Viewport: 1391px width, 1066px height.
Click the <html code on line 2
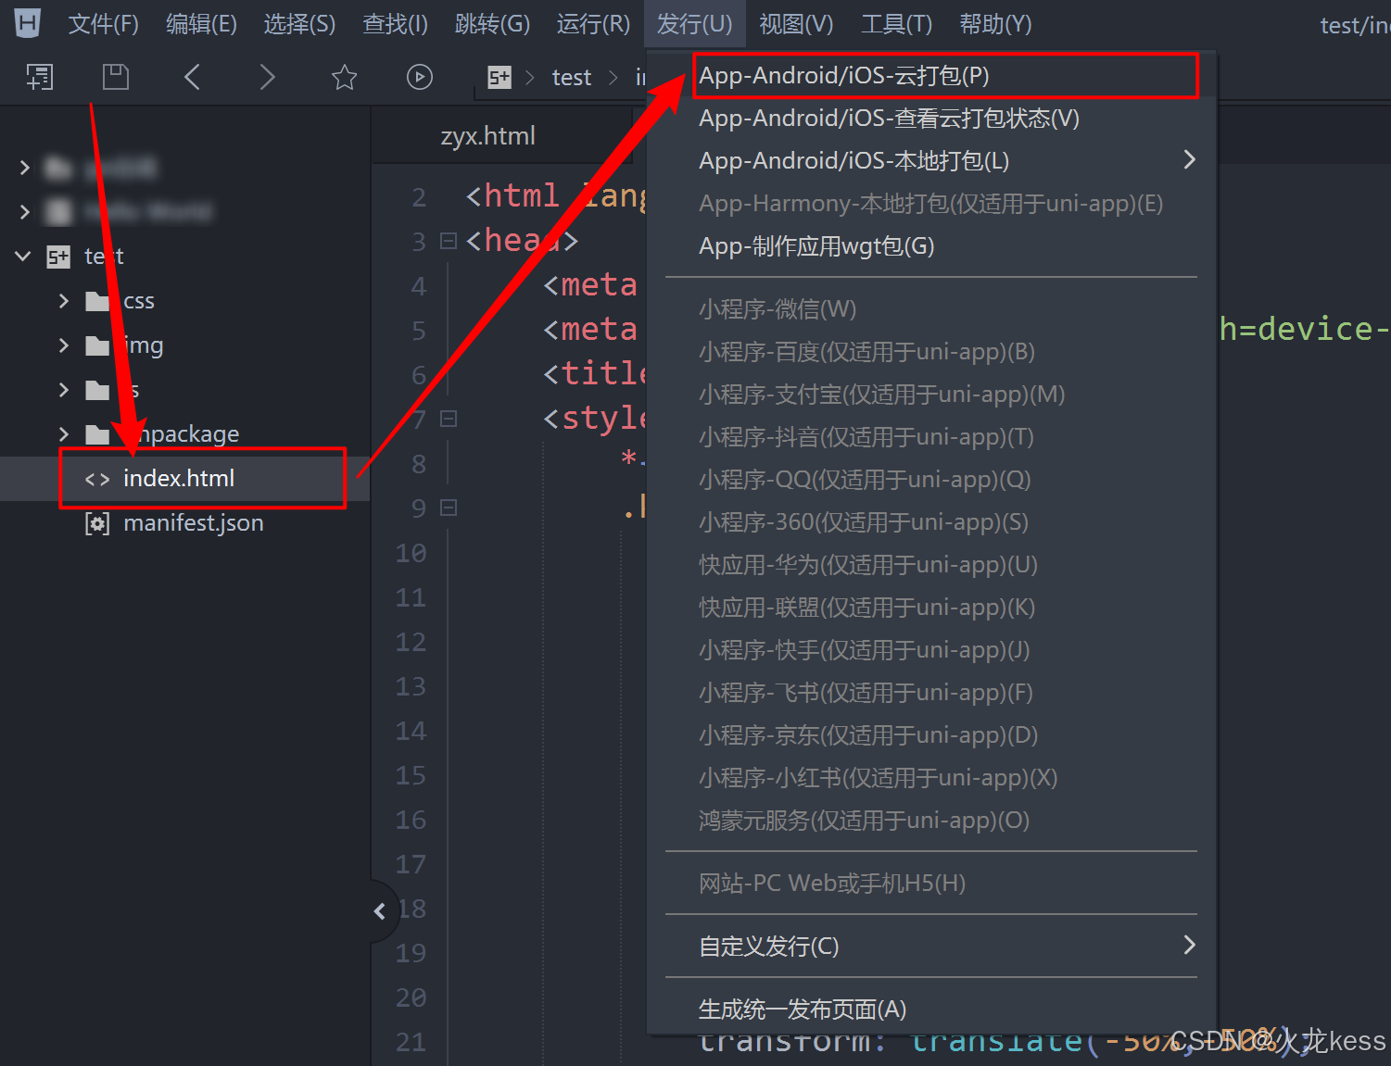point(512,196)
